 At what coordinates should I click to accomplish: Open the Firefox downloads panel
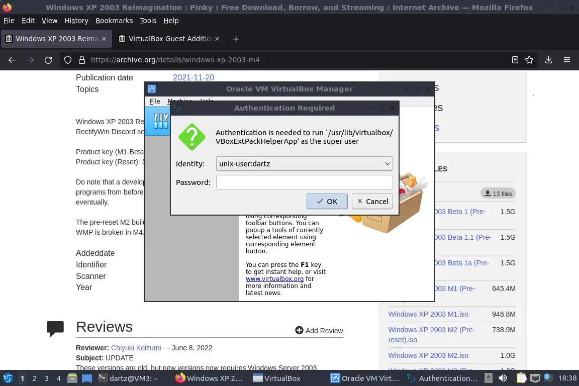(x=549, y=60)
